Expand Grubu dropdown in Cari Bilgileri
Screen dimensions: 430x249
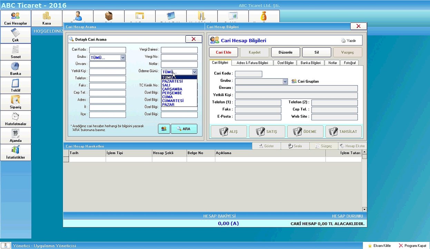[285, 82]
